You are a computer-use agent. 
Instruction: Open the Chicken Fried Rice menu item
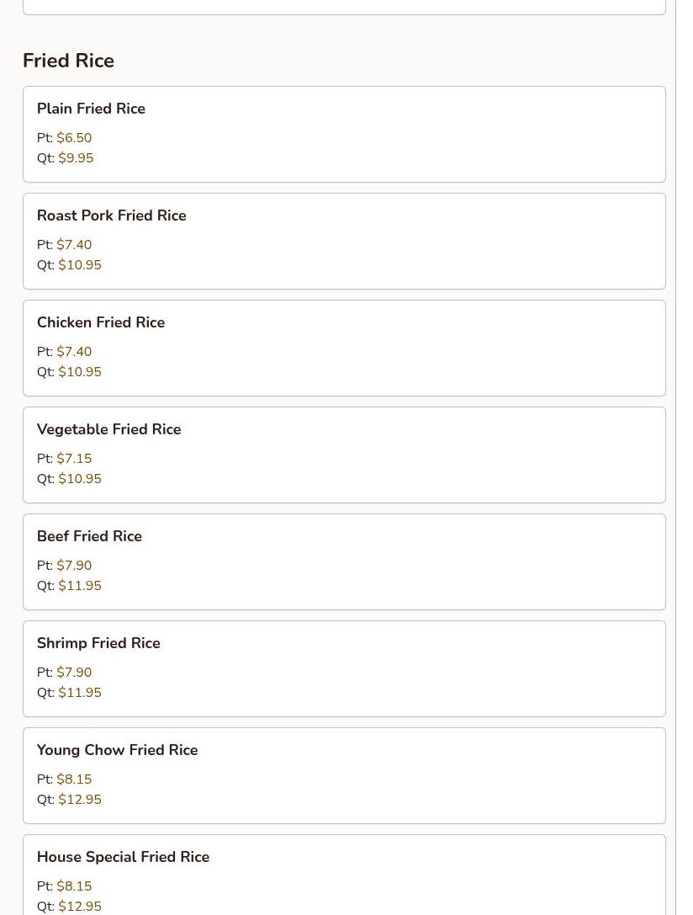point(101,322)
